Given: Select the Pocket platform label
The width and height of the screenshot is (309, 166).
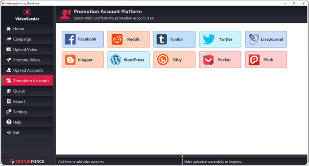Looking at the screenshot, I should pyautogui.click(x=224, y=60).
